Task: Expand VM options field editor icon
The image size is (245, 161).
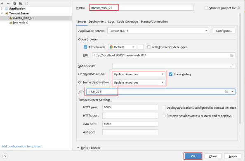Action: (232, 66)
